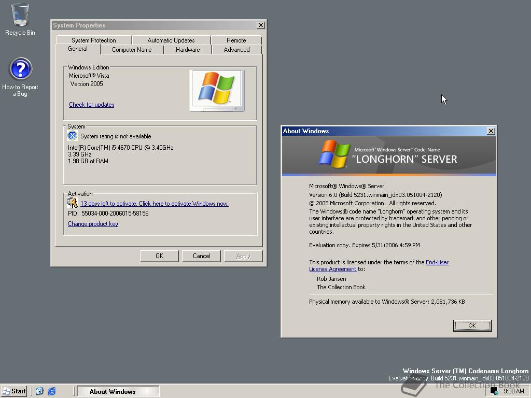Viewport: 531px width, 398px height.
Task: Select the General tab
Action: click(78, 49)
